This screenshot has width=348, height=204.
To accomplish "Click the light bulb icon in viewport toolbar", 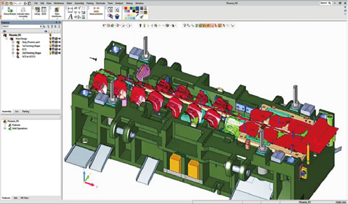I will [x=144, y=25].
